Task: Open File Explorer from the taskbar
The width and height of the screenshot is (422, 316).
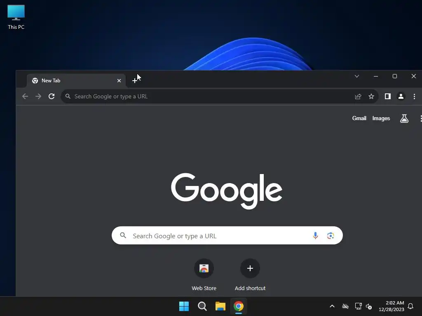Action: [220, 306]
